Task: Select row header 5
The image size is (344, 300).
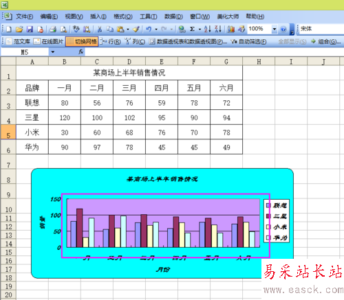Action: click(8, 132)
